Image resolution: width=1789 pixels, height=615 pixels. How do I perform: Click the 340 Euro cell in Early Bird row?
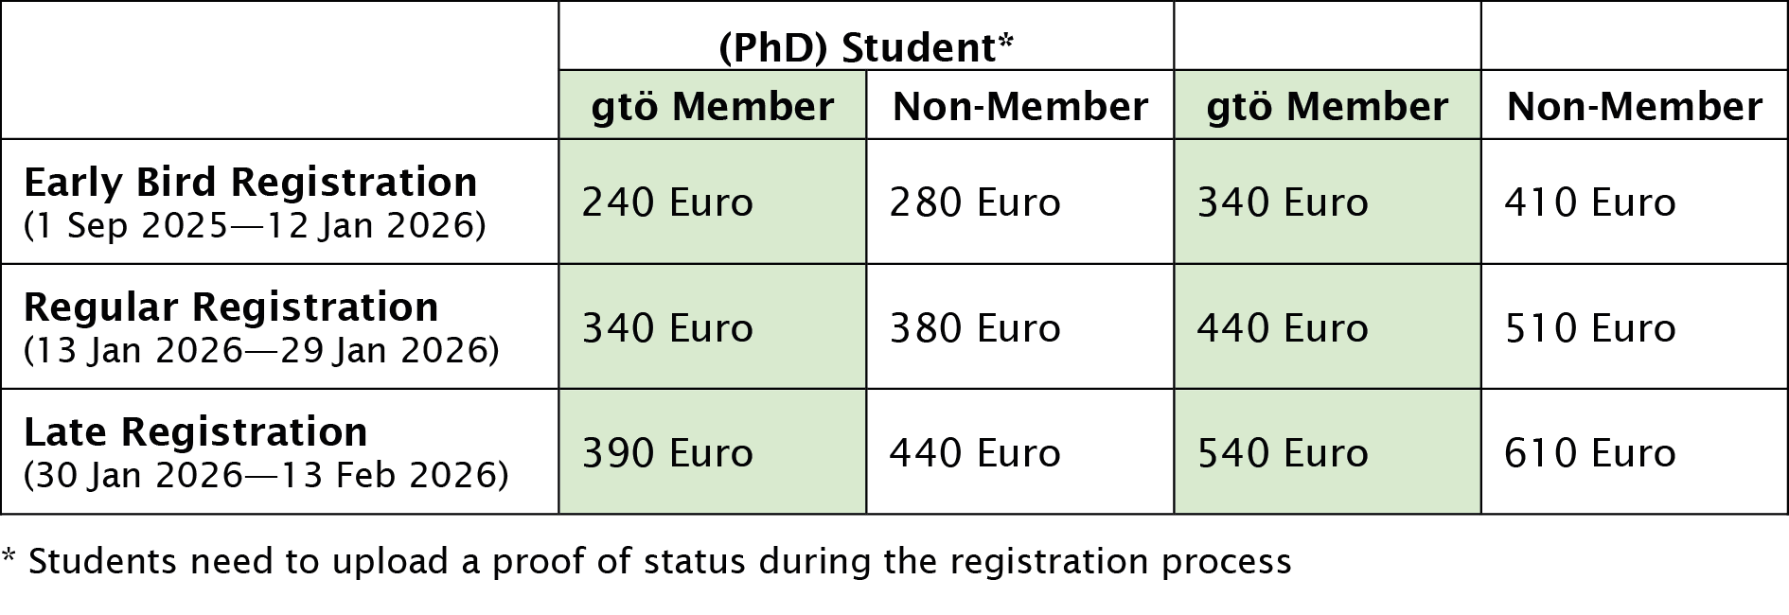pos(1282,202)
